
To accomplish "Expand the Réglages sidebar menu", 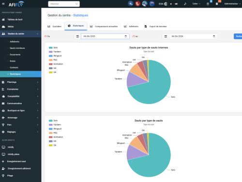I will pyautogui.click(x=20, y=132).
